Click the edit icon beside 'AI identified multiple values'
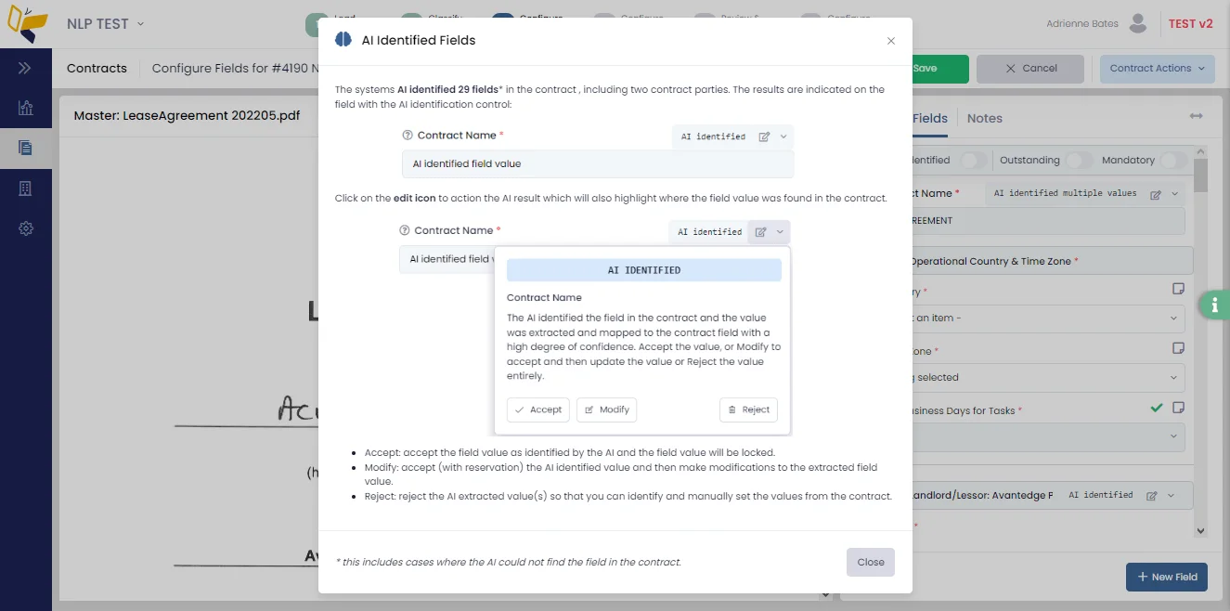This screenshot has width=1230, height=611. pos(1156,194)
